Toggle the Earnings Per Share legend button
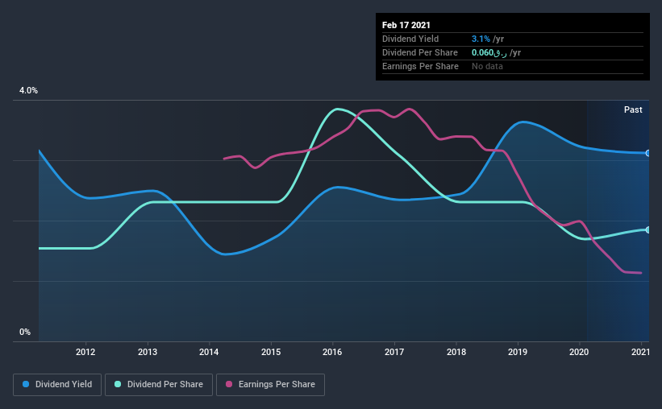 270,385
